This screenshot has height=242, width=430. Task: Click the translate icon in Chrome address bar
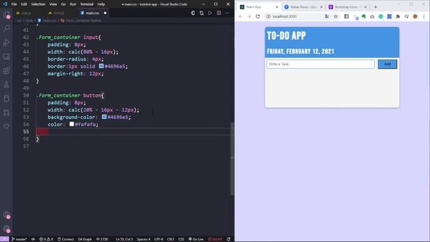pyautogui.click(x=327, y=16)
